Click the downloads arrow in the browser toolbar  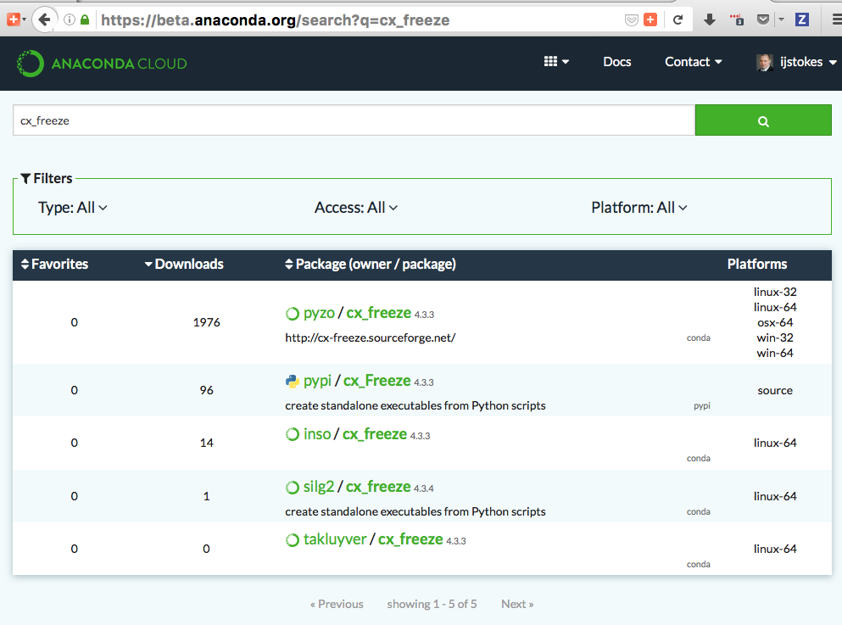coord(709,19)
